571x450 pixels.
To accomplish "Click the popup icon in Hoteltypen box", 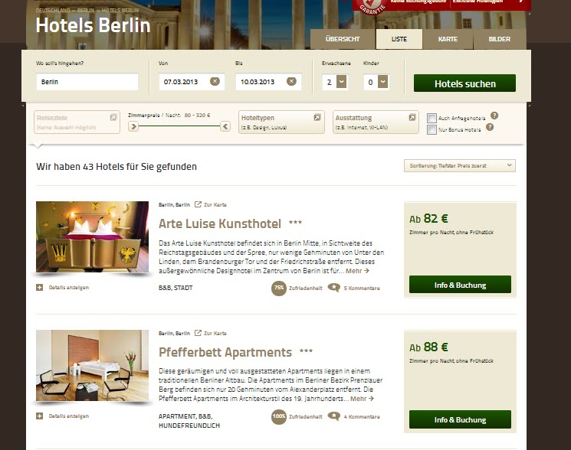I will (317, 117).
